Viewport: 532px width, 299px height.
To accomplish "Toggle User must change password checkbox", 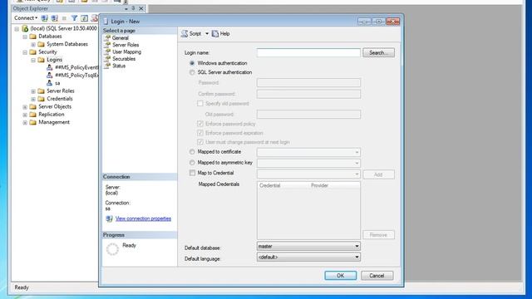I will point(200,142).
